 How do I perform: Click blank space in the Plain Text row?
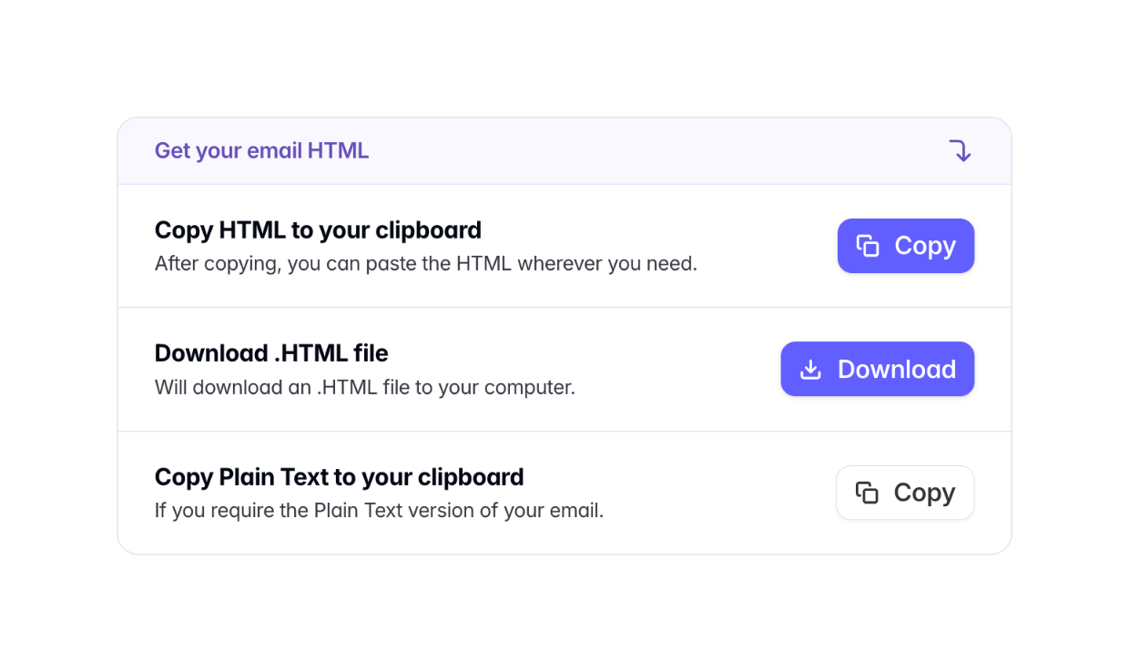[x=719, y=493]
